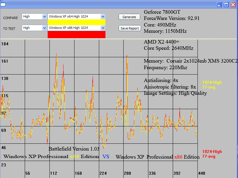Click the Core Speed: 2640MHz text
Image resolution: width=238 pixels, height=178 pixels.
click(x=169, y=48)
